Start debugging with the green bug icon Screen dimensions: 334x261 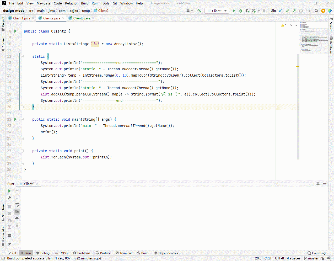[240, 11]
